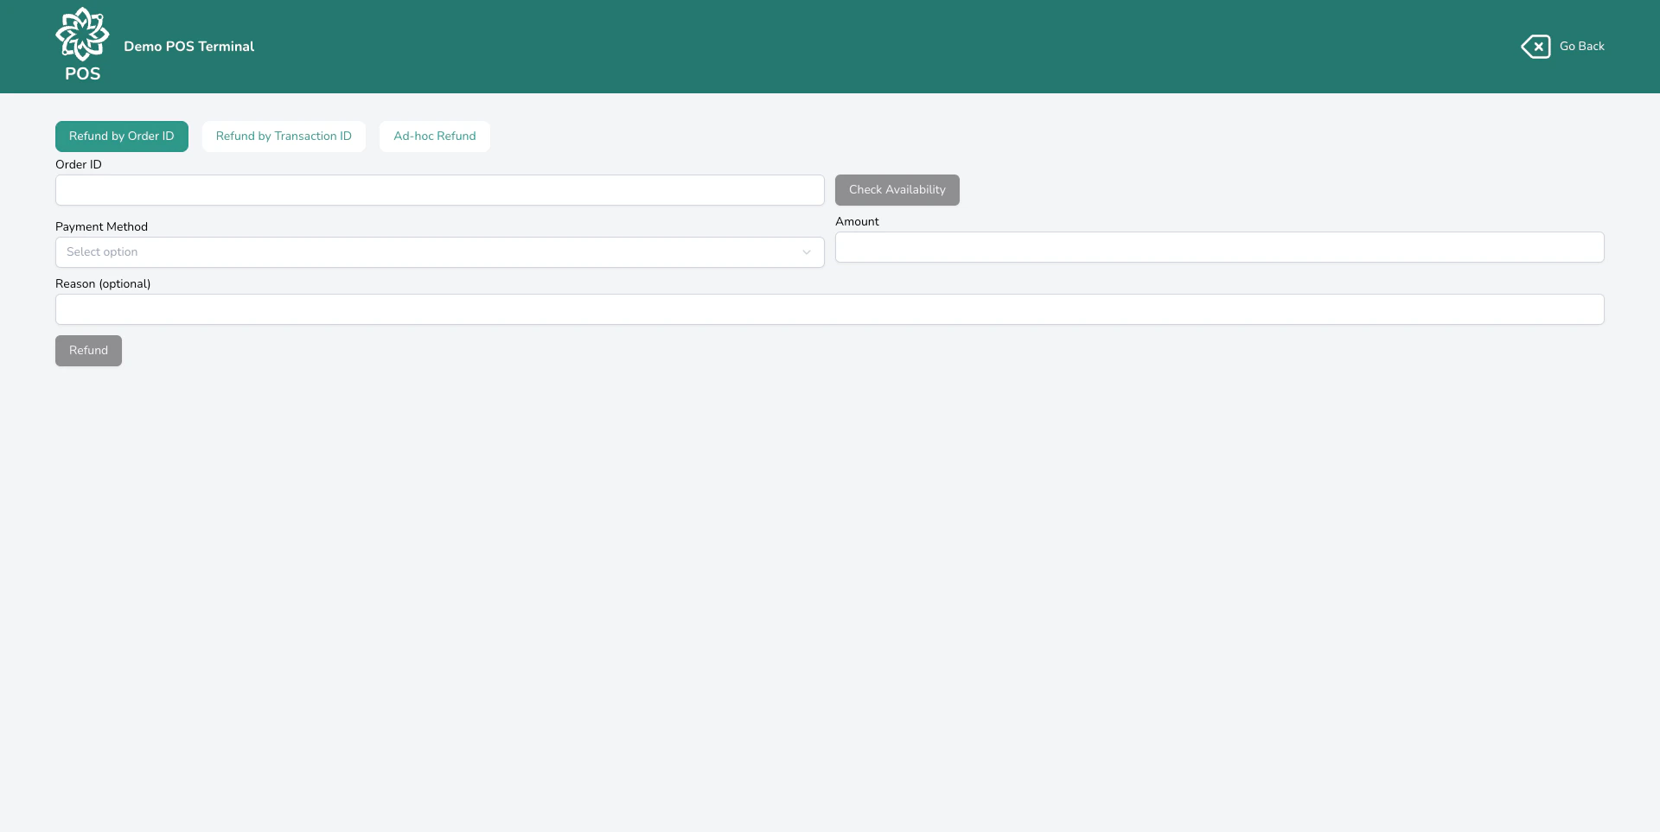1660x832 pixels.
Task: Switch to Refund by Transaction ID tab
Action: (284, 136)
